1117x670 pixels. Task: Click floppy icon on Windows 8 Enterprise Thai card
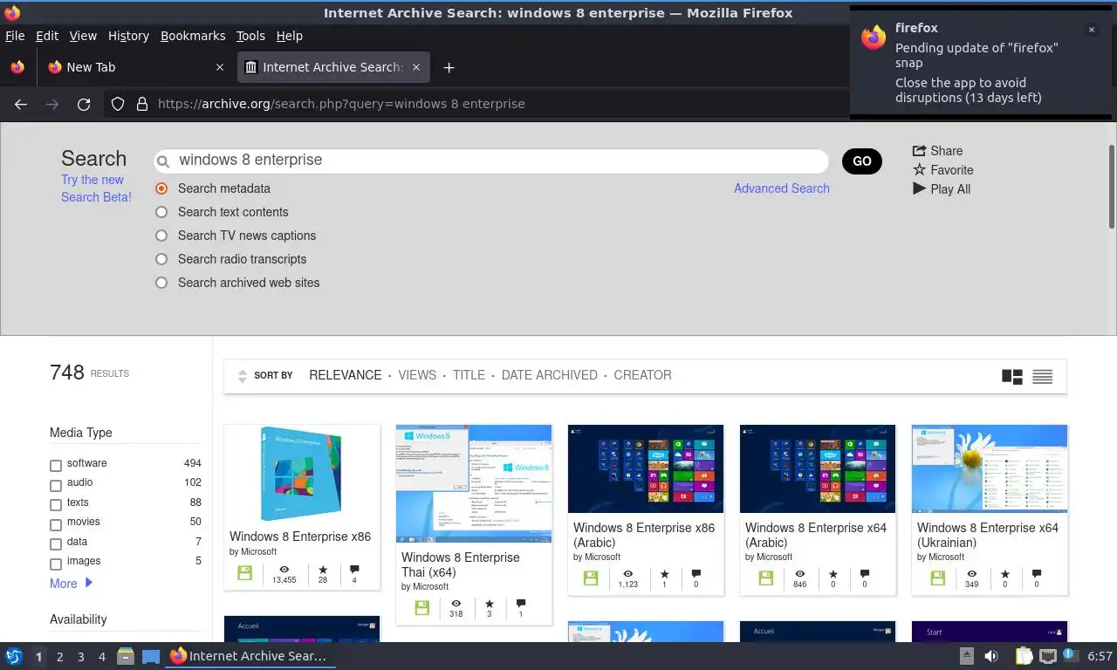[x=422, y=608]
